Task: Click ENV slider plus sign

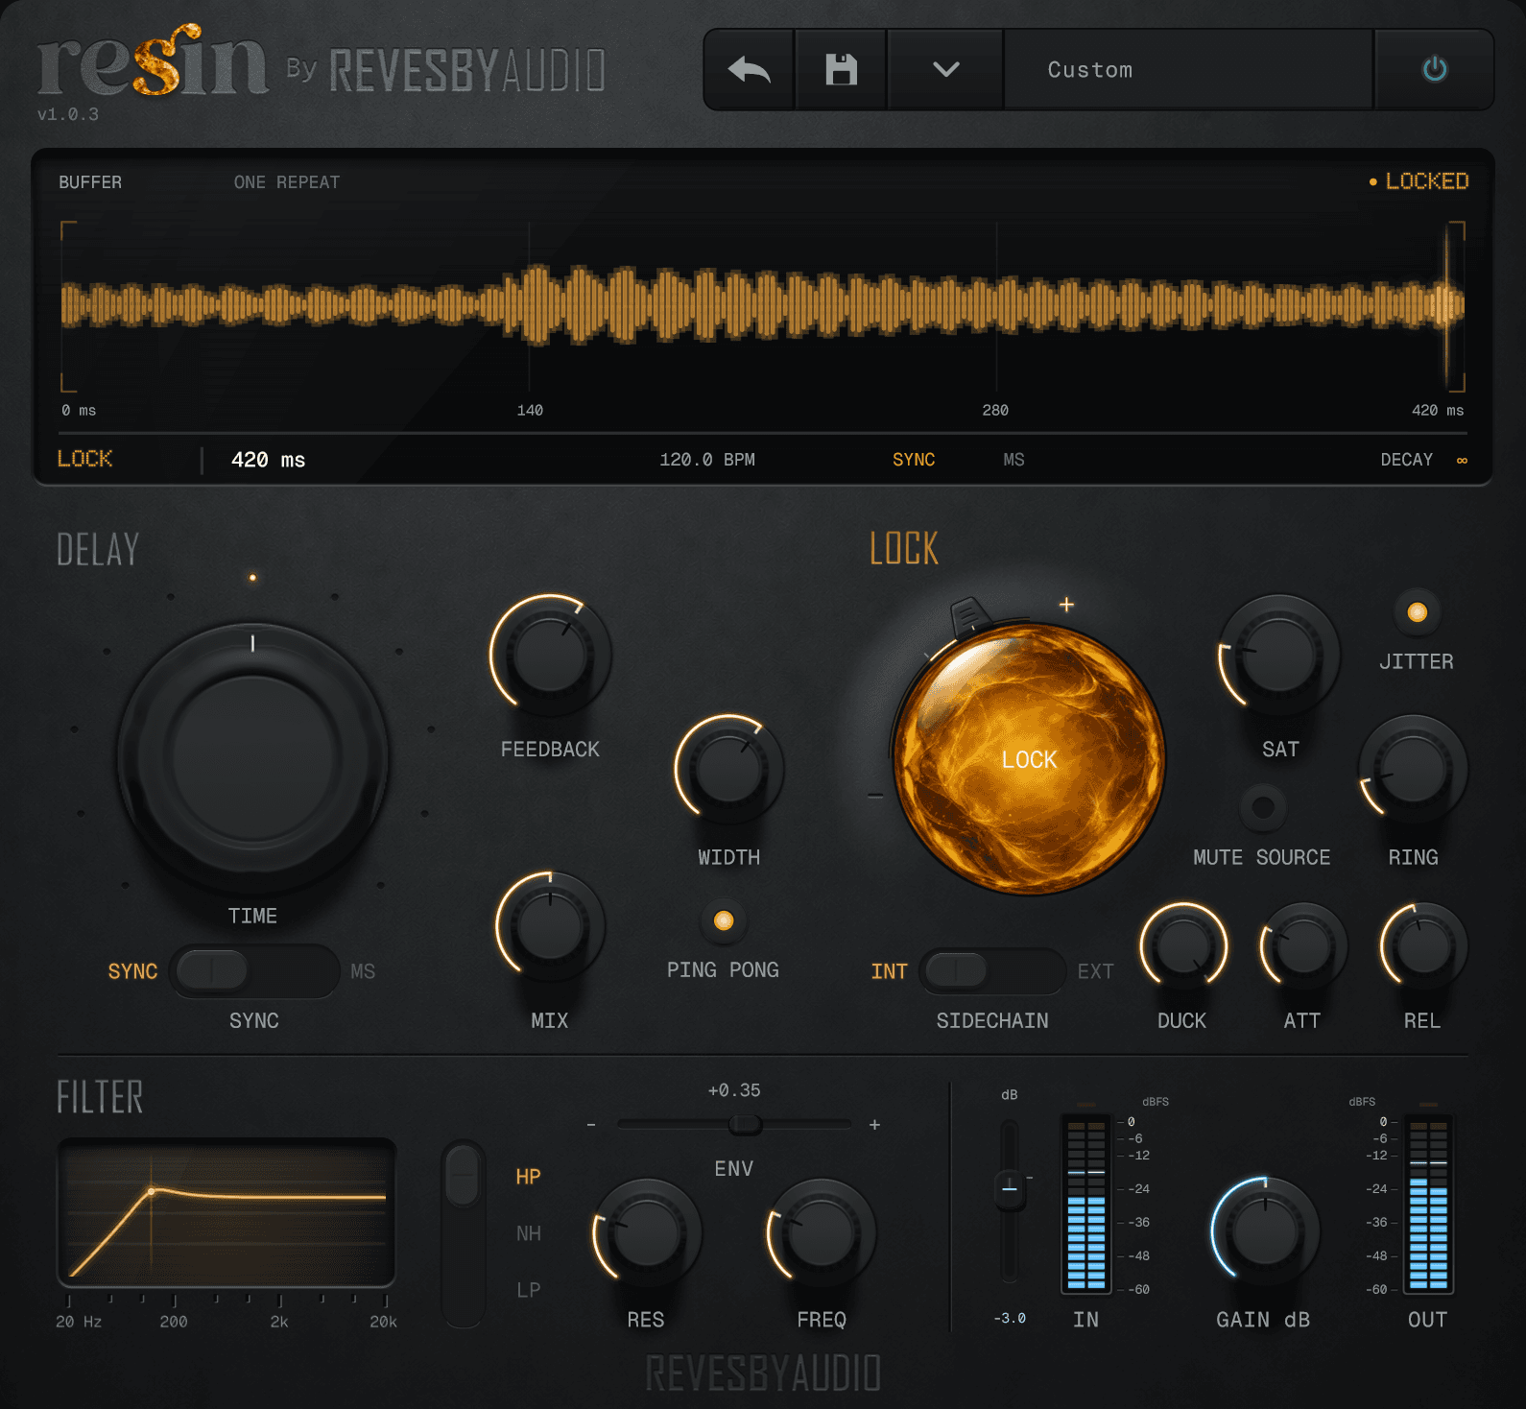Action: coord(874,1124)
